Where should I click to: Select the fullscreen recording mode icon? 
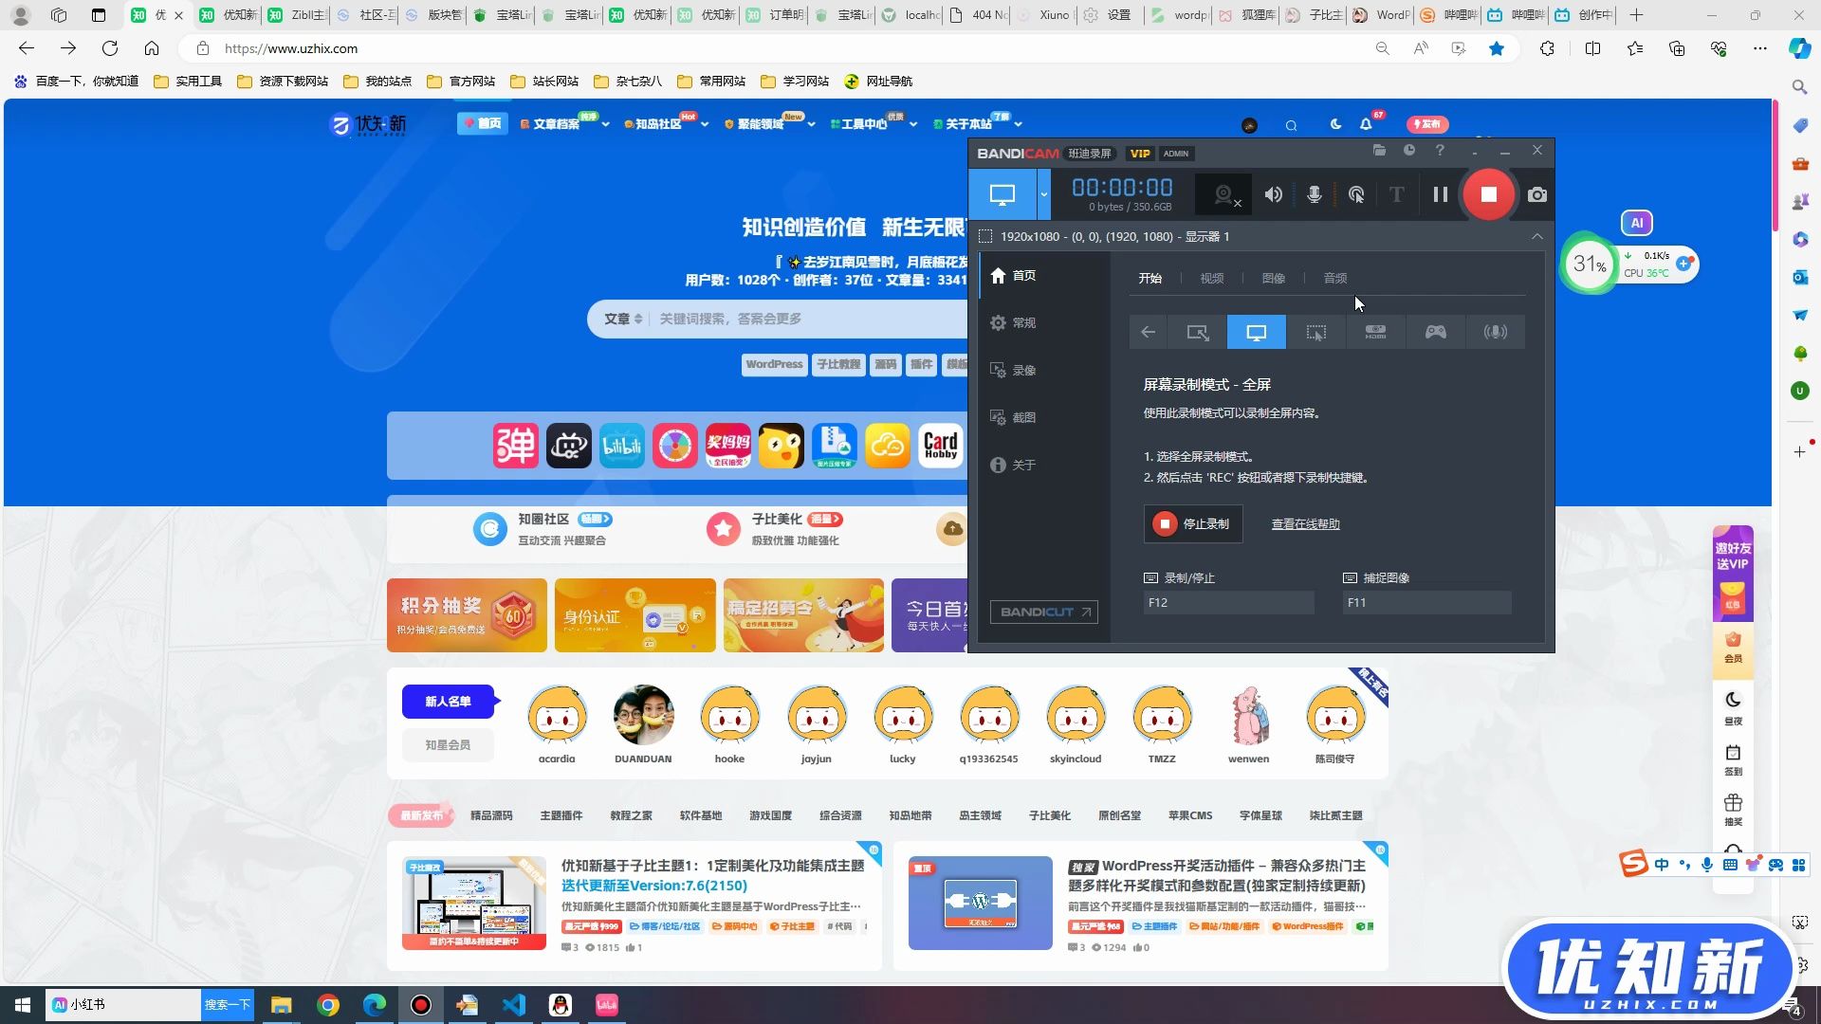(1256, 332)
